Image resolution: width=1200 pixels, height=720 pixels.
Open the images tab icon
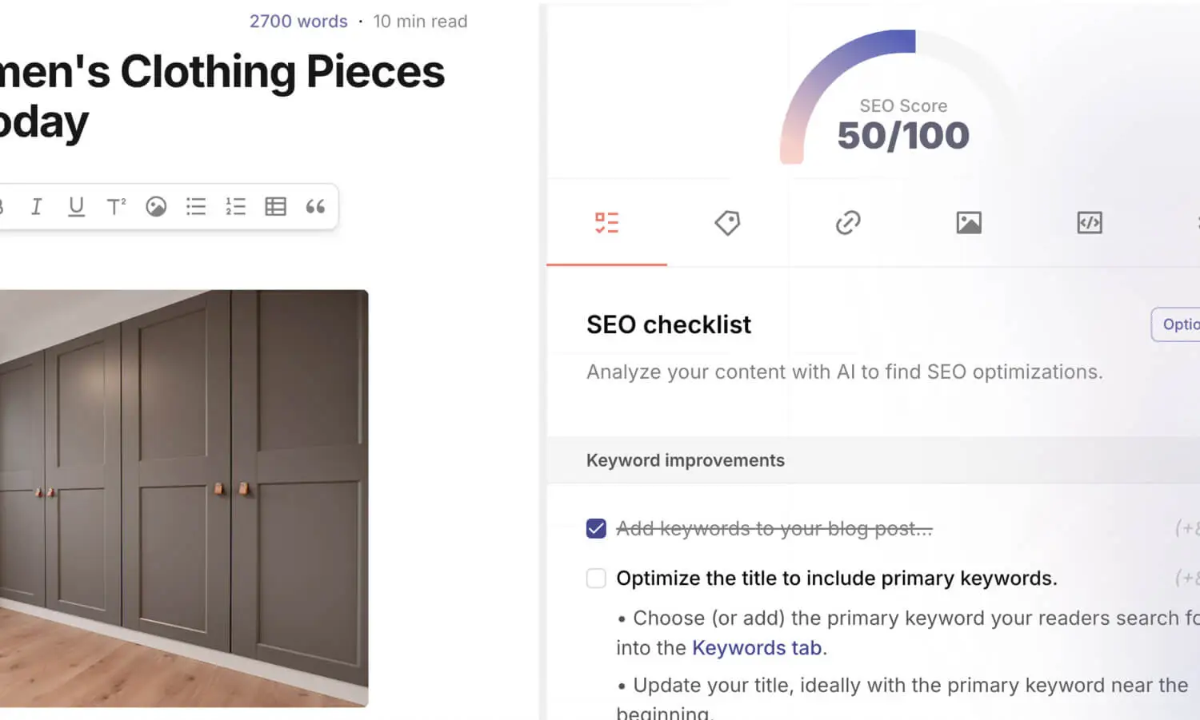[969, 223]
